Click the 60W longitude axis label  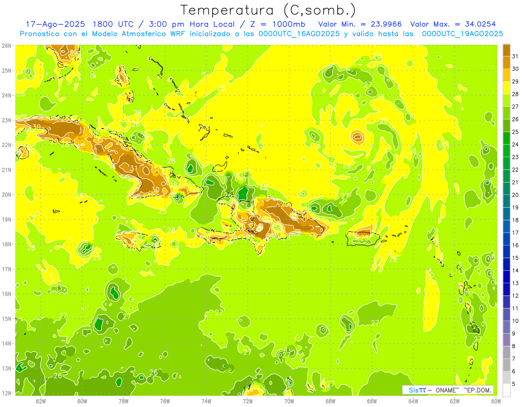pos(496,401)
